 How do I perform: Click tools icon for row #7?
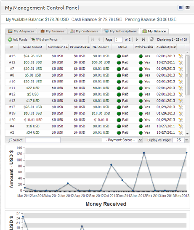coord(181,69)
